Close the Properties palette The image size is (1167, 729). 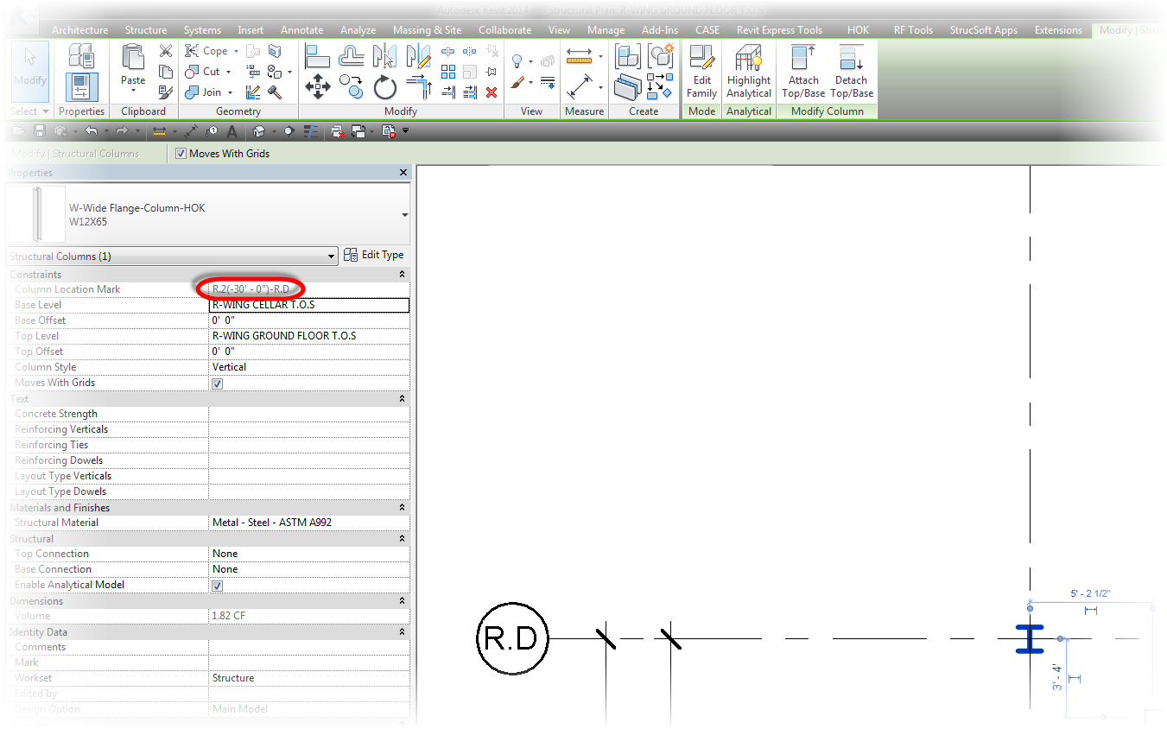(403, 173)
